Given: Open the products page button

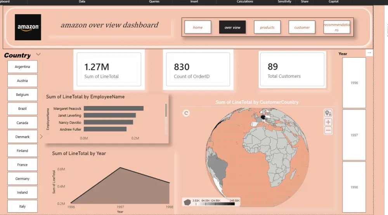Looking at the screenshot, I should coord(267,27).
